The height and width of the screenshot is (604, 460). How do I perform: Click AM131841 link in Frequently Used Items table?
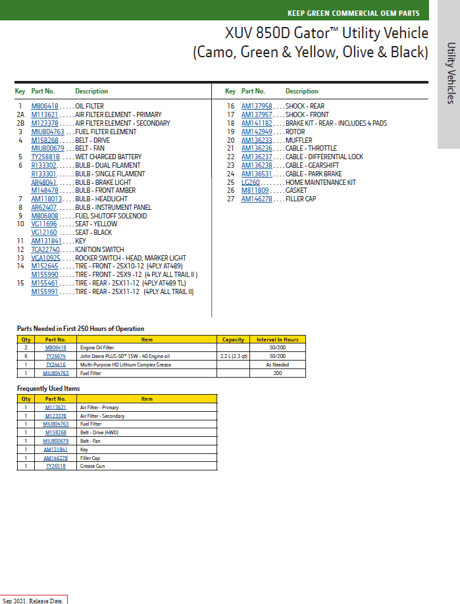[55, 449]
